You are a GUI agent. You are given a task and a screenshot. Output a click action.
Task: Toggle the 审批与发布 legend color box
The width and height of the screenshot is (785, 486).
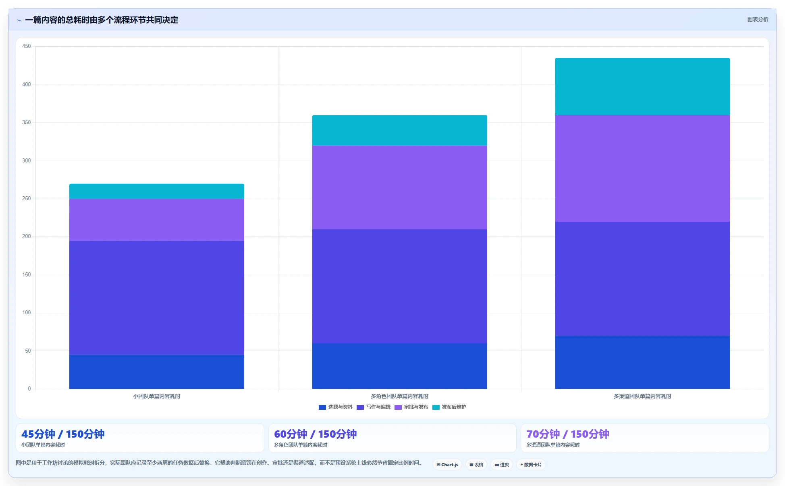pos(398,407)
